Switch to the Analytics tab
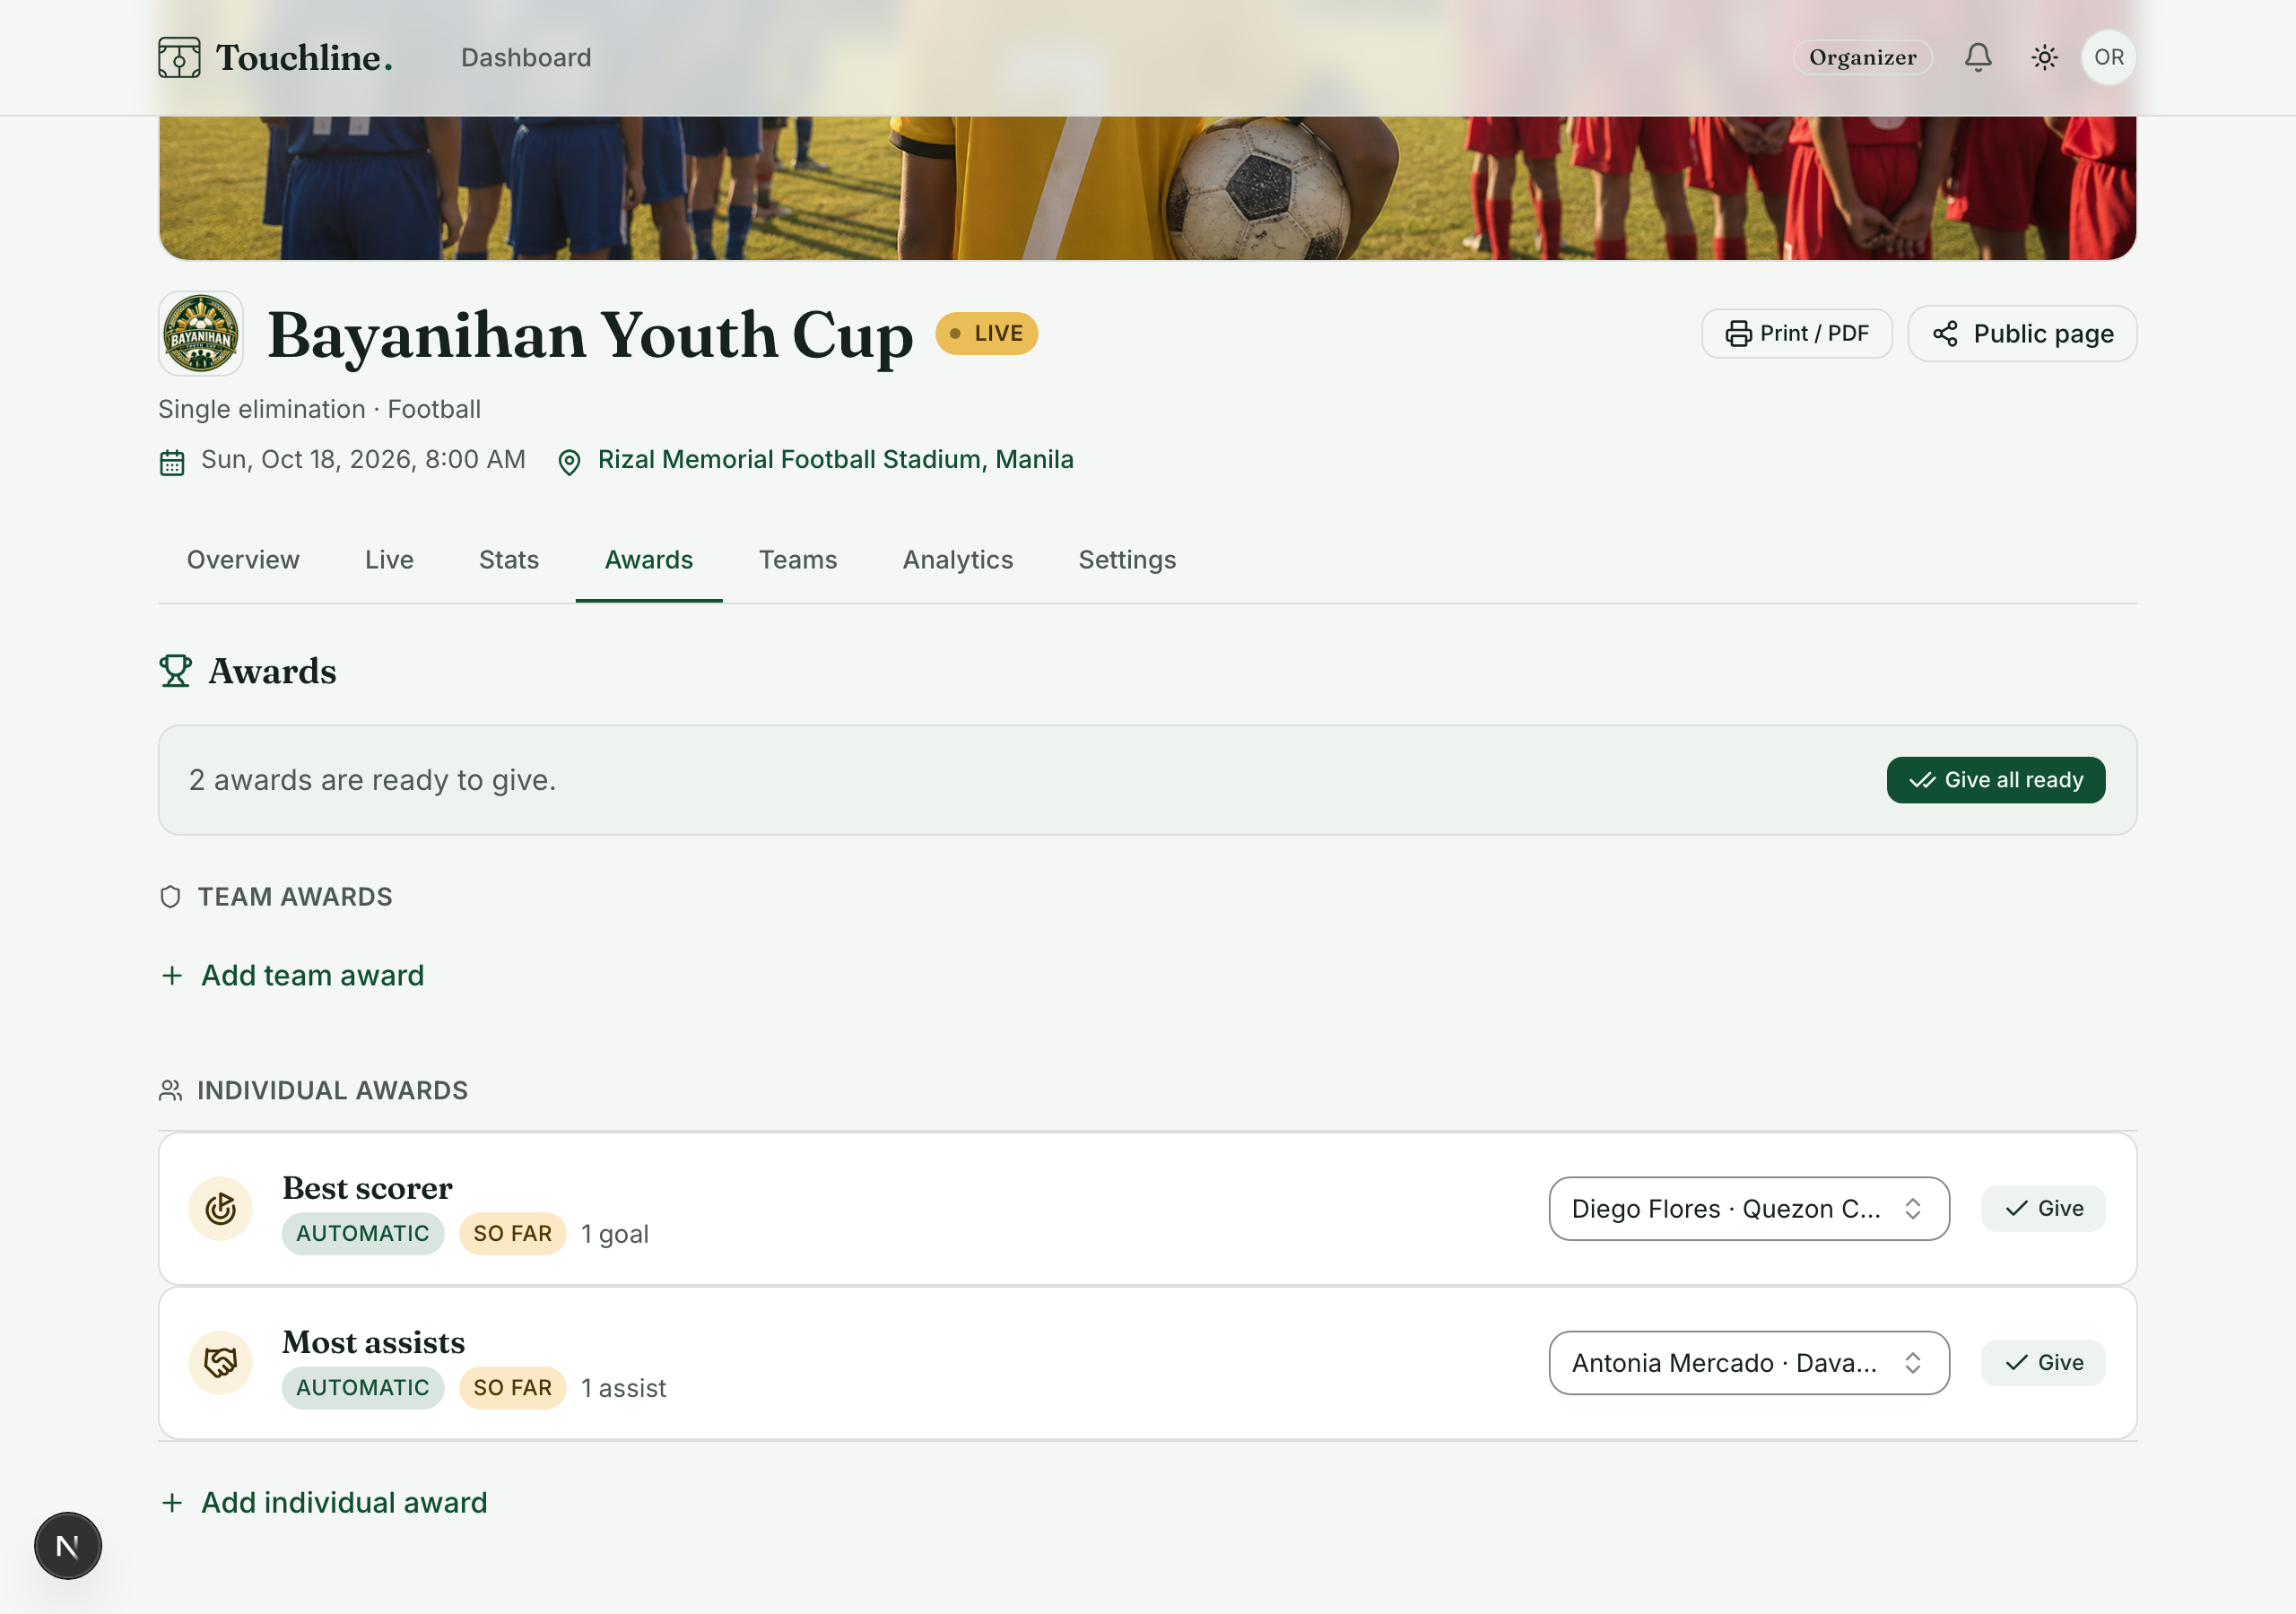This screenshot has height=1614, width=2296. pos(958,560)
